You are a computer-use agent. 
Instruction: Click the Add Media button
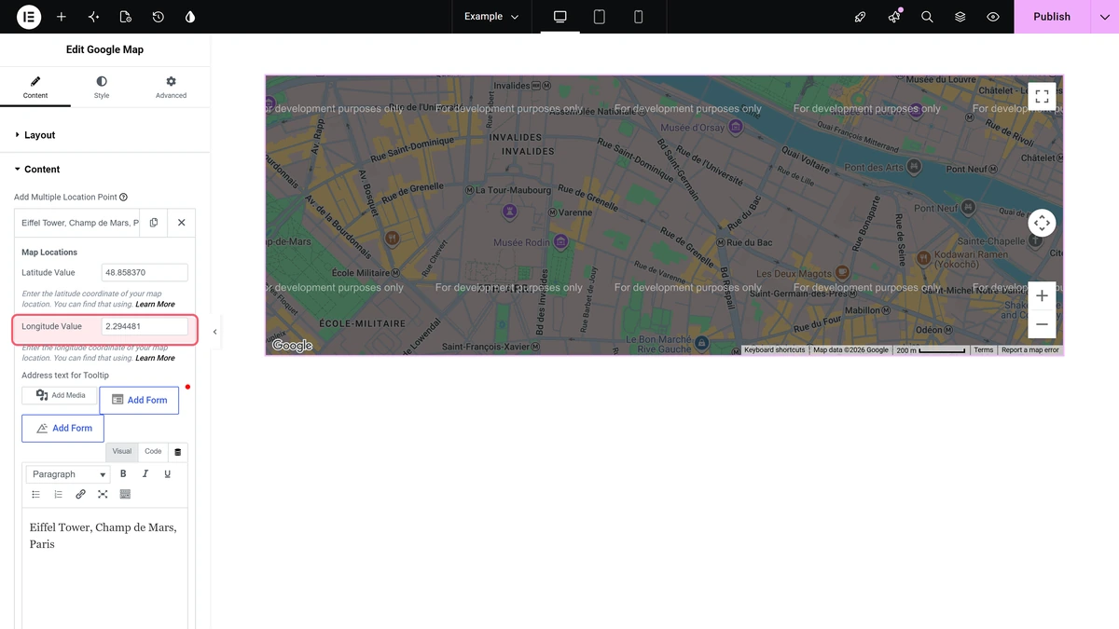point(60,395)
